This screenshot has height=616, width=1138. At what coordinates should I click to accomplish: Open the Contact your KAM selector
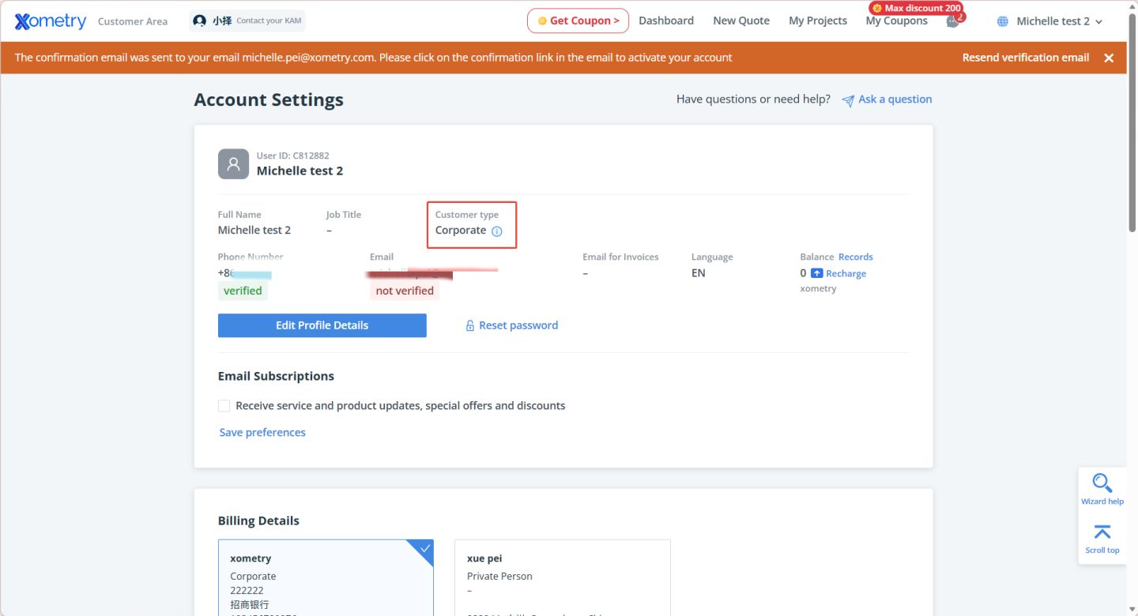coord(247,21)
